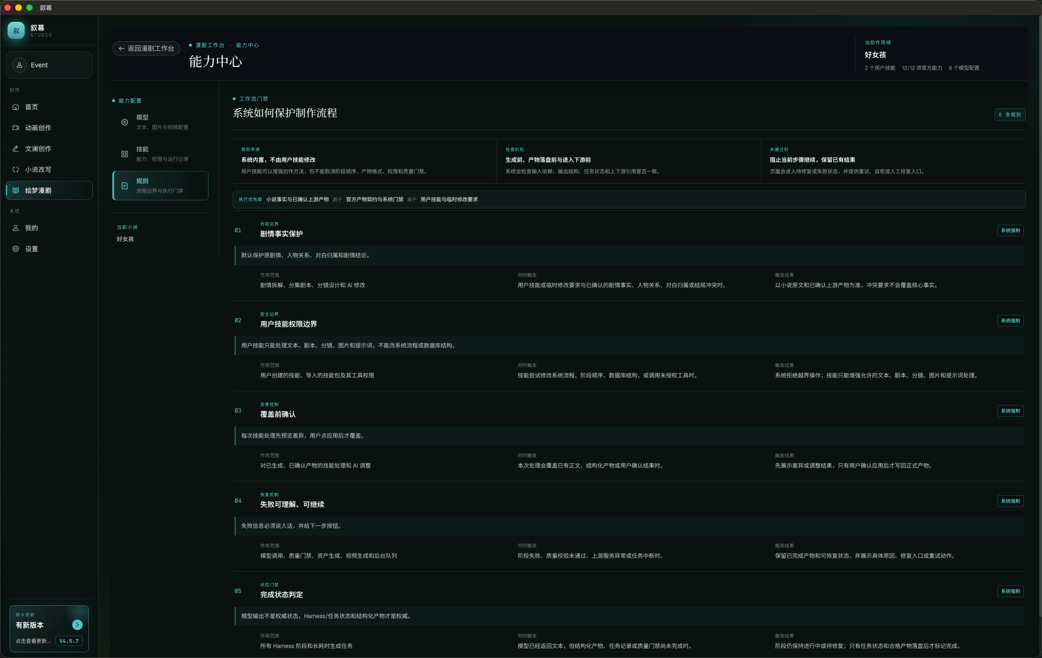Select the 首页 home icon
1042x658 pixels.
coord(16,107)
